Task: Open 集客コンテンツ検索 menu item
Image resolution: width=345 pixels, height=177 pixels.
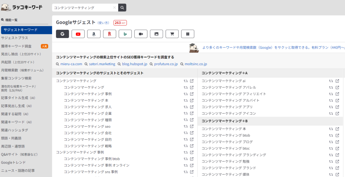Action: click(16, 78)
